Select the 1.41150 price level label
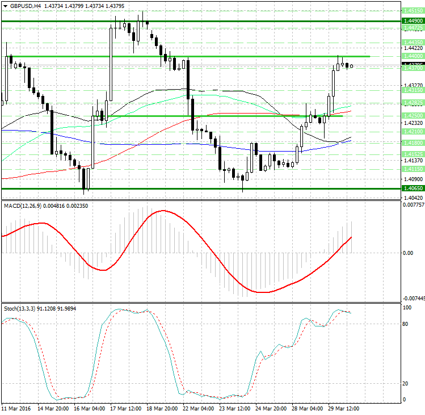The height and width of the screenshot is (415, 425). pyautogui.click(x=412, y=169)
